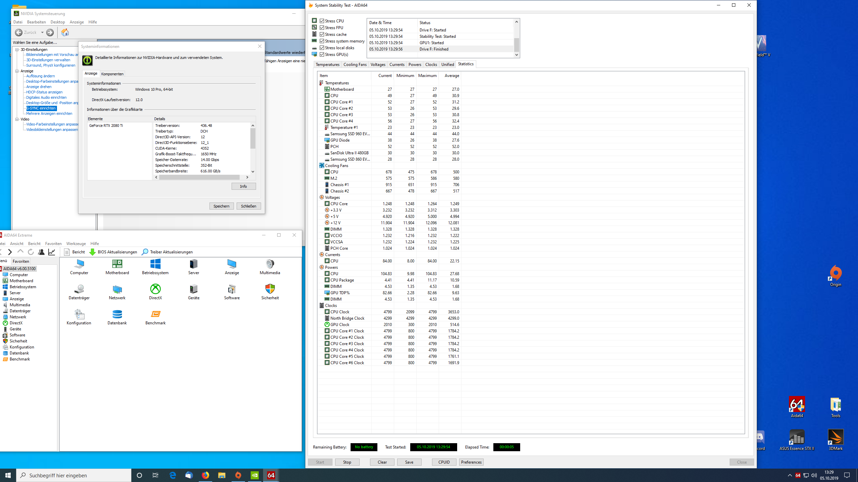
Task: Toggle the Stress GPU(s) checkbox
Action: click(x=322, y=54)
